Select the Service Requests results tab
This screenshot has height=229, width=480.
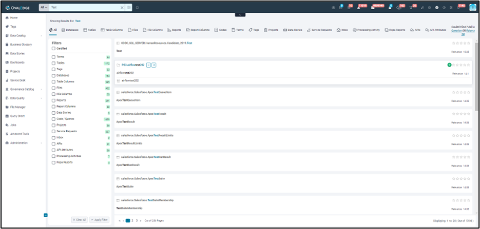321,30
